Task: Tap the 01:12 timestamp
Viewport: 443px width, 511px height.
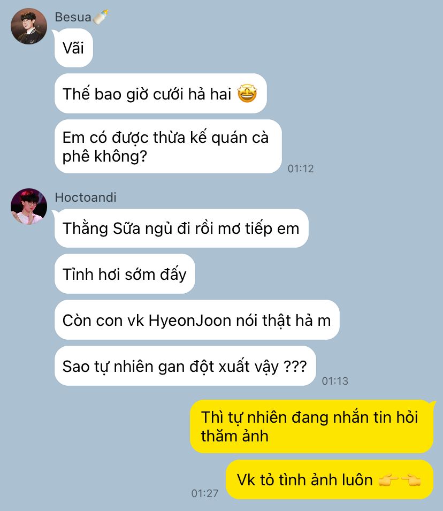Action: (x=301, y=169)
